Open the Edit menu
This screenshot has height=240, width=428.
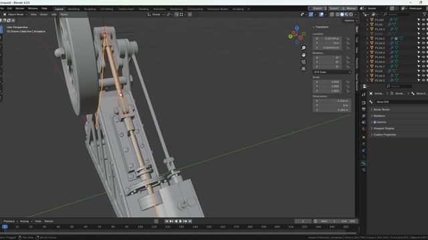click(9, 9)
